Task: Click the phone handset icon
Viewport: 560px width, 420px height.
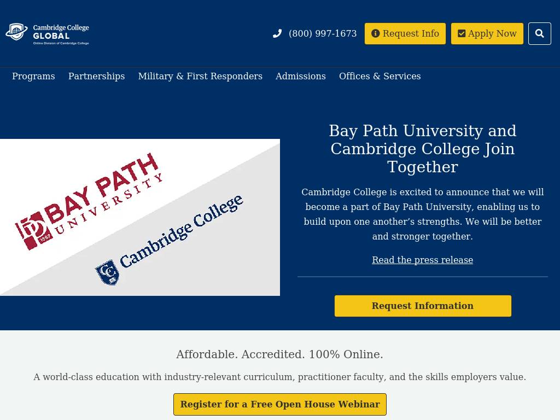Action: [277, 33]
